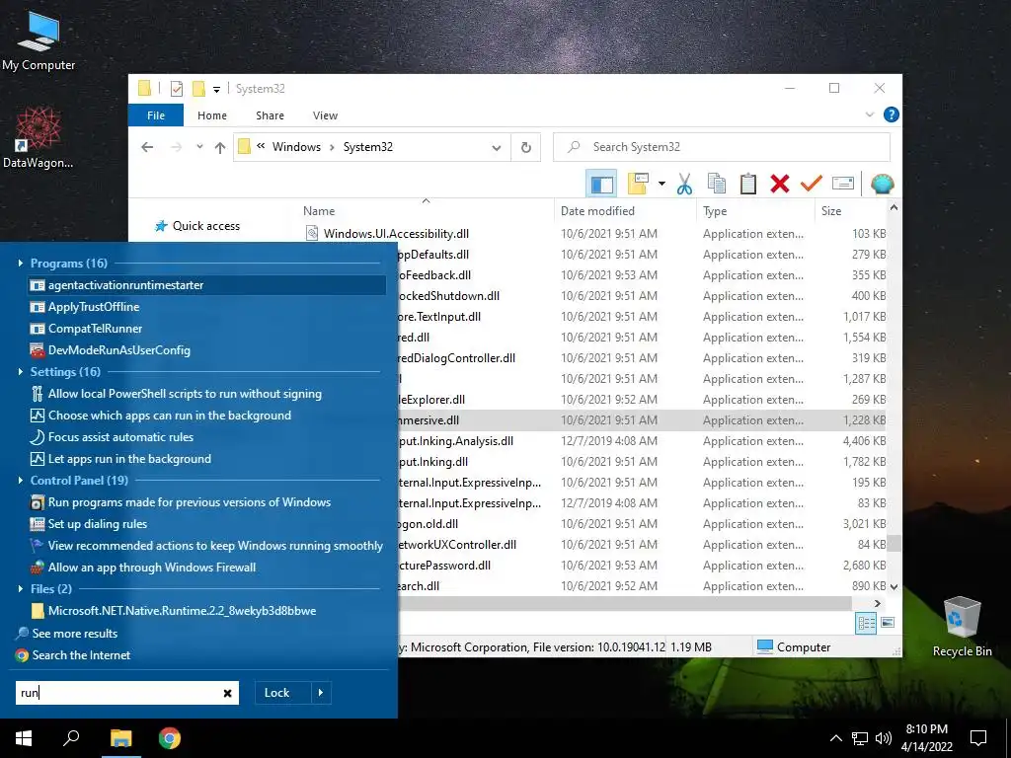Click the vertical scrollbar down arrow
Viewport: 1011px width, 758px height.
coord(894,586)
